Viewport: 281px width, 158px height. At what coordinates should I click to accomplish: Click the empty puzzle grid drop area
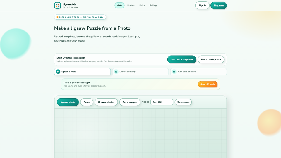pyautogui.click(x=140, y=133)
